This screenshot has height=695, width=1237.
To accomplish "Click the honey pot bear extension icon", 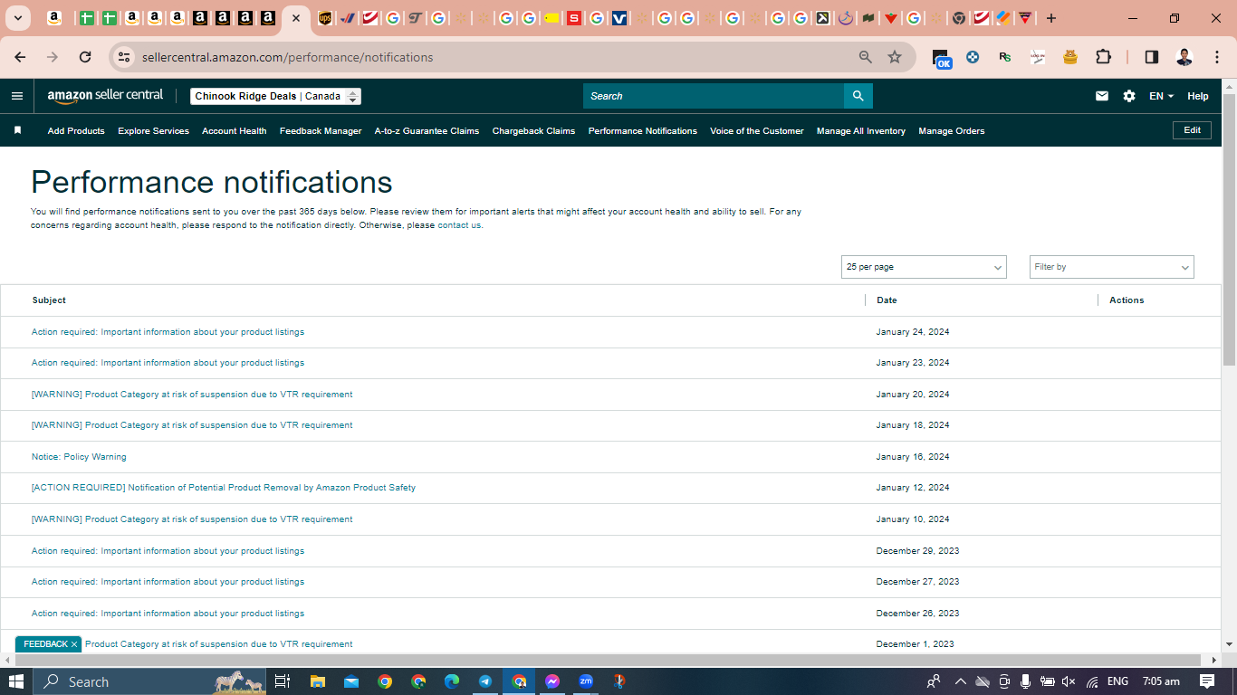I will (1070, 57).
